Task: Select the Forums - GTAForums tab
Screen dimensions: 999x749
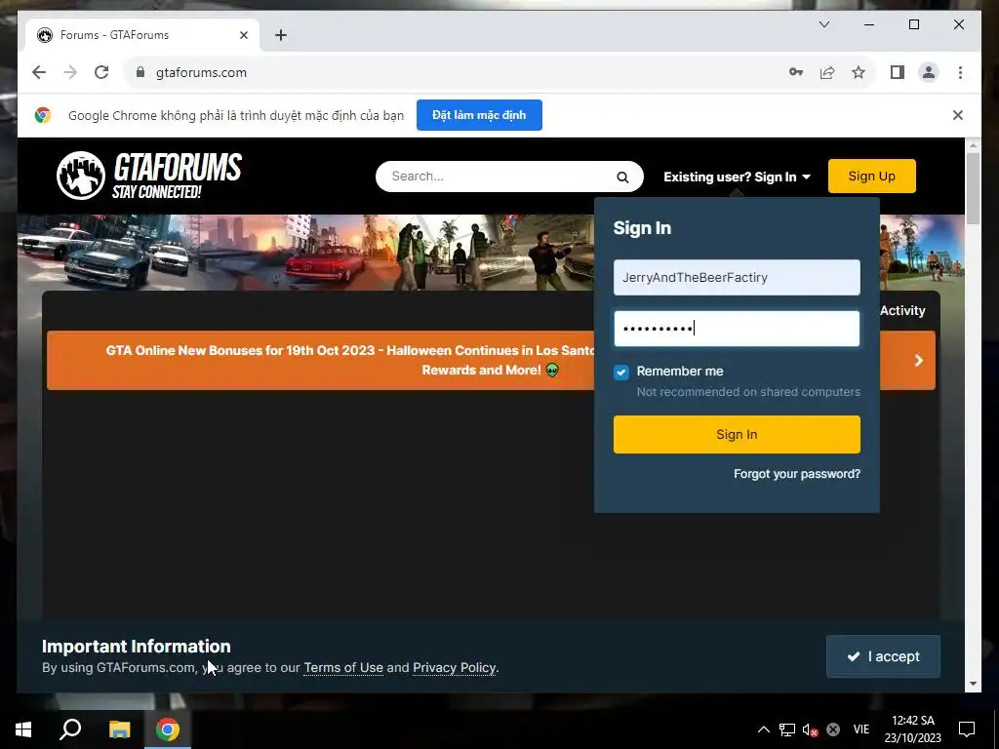Action: (x=142, y=35)
